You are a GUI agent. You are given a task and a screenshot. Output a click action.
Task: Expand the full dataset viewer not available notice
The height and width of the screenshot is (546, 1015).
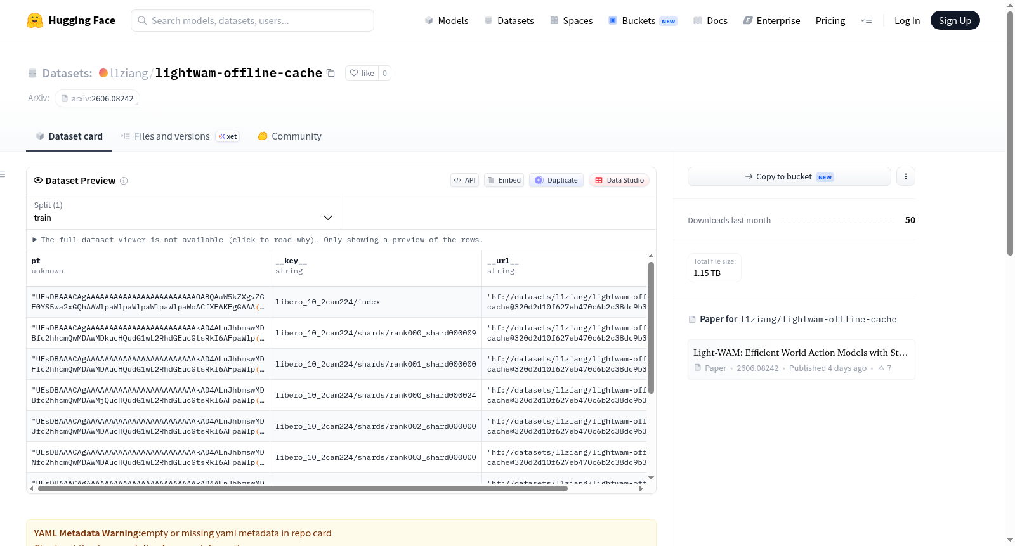[x=258, y=240]
